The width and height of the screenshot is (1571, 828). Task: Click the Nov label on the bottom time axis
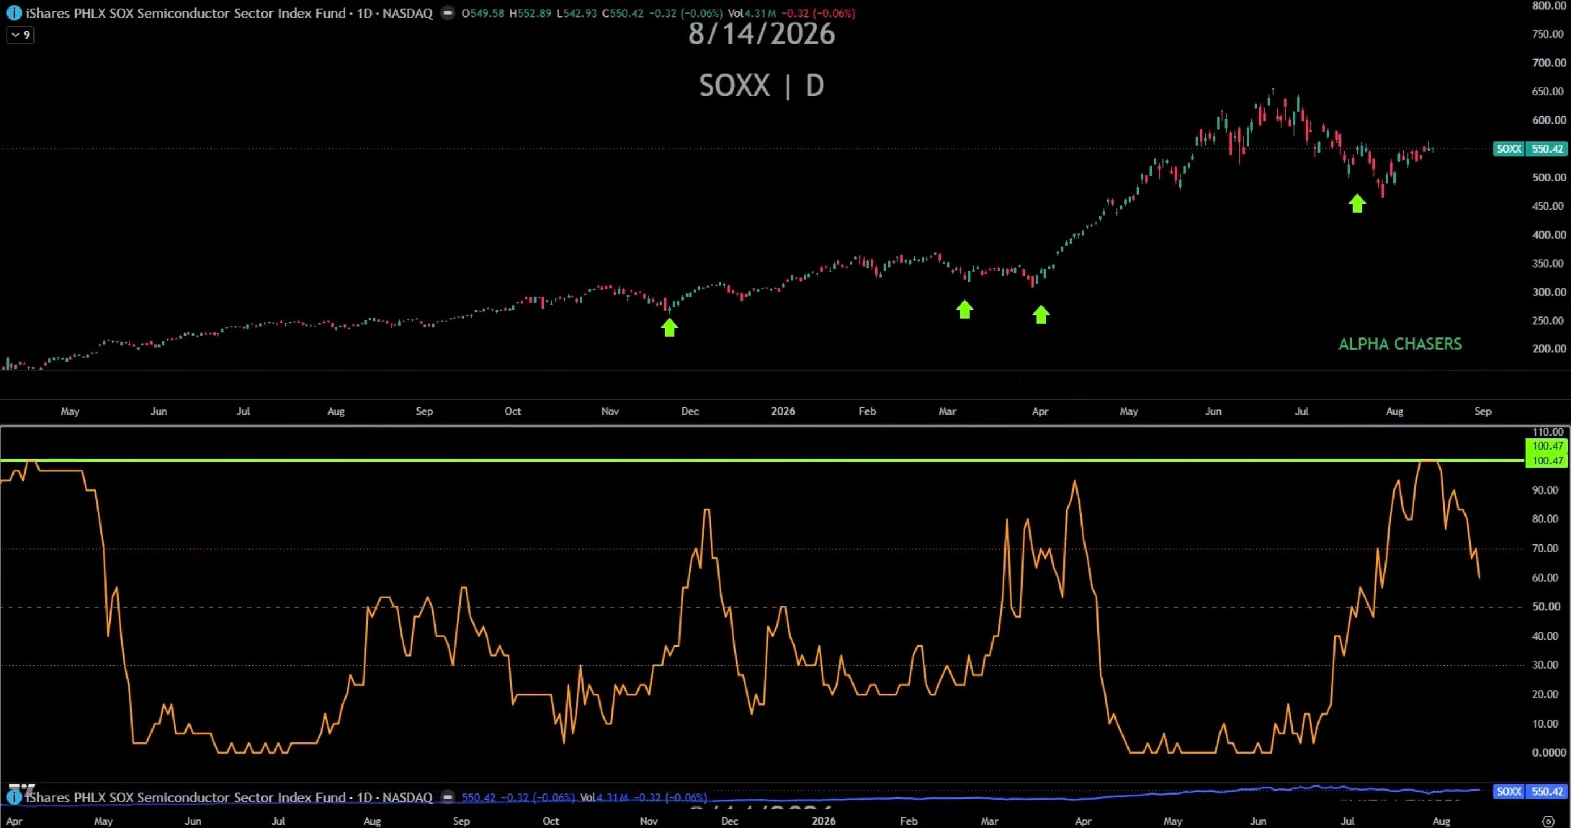click(x=649, y=821)
